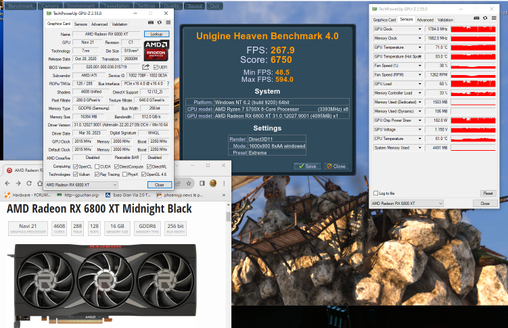Open the browser home page
This screenshot has height=328, width=508.
tap(39, 183)
